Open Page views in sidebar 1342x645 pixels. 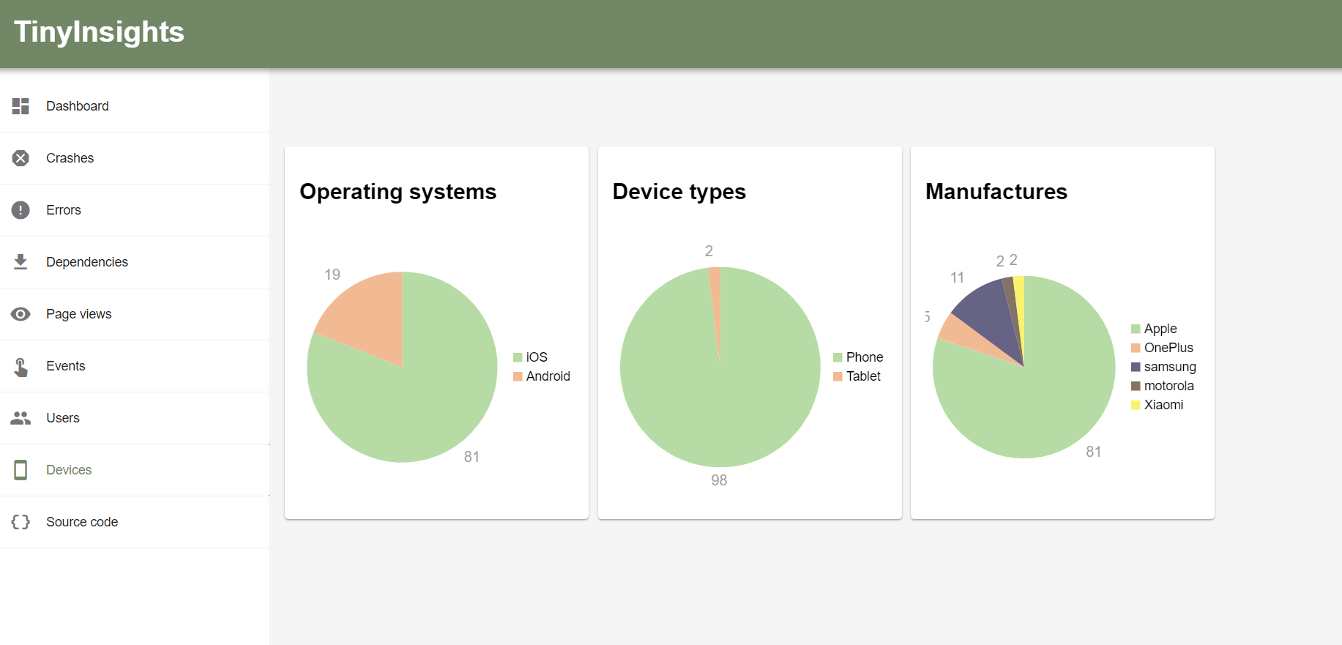click(x=135, y=314)
